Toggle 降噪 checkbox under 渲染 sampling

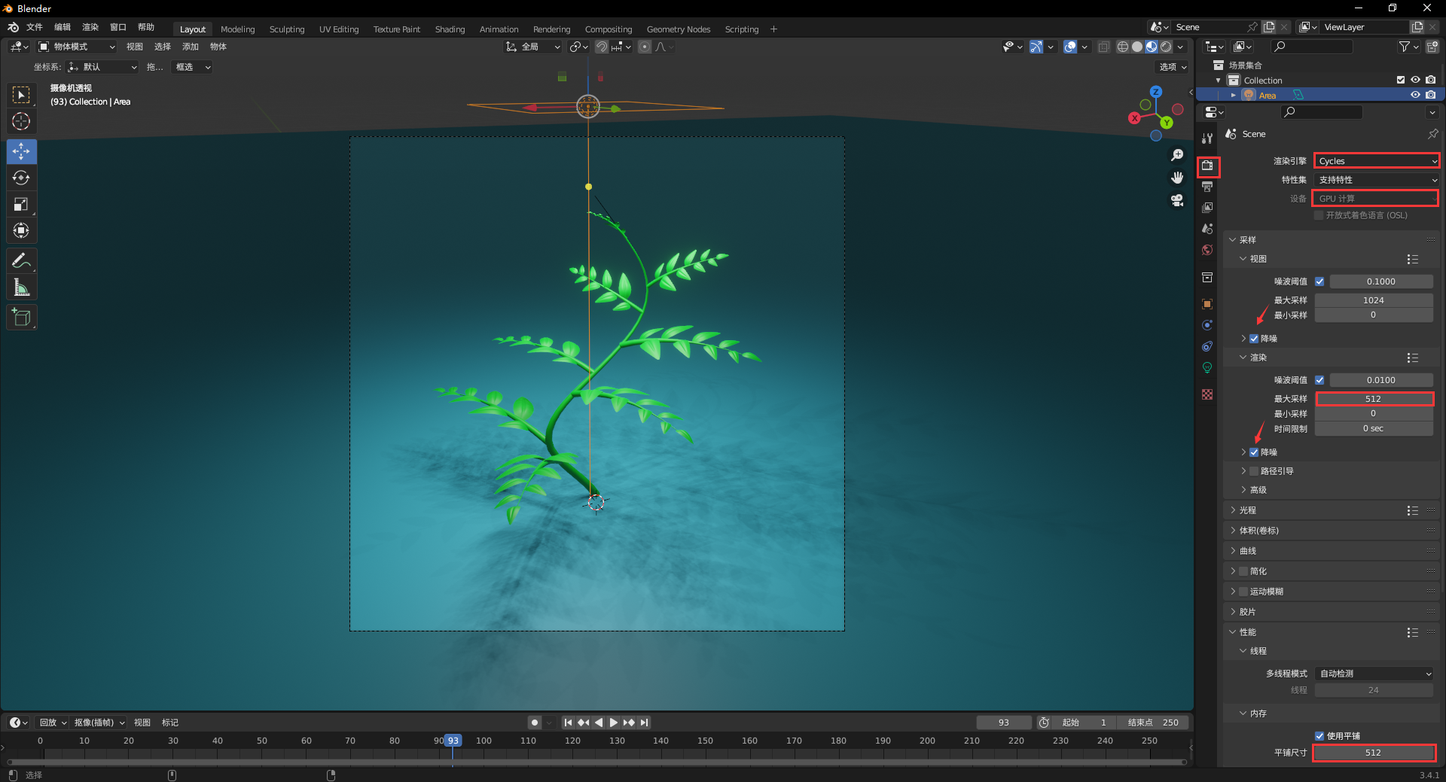coord(1254,452)
